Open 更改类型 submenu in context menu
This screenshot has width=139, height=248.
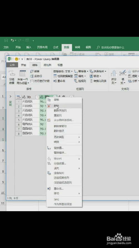coord(64,137)
